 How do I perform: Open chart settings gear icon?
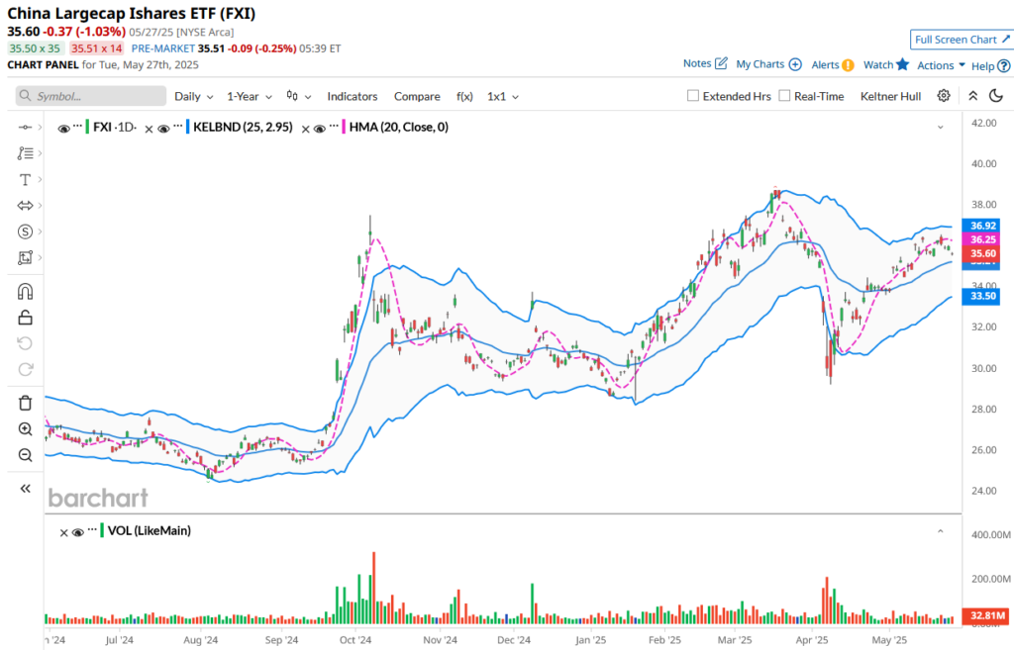pos(944,96)
